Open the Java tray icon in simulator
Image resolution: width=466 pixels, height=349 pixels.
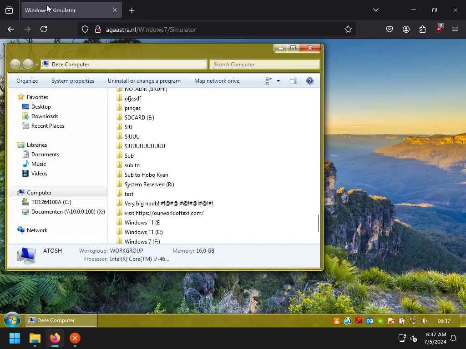[336, 321]
